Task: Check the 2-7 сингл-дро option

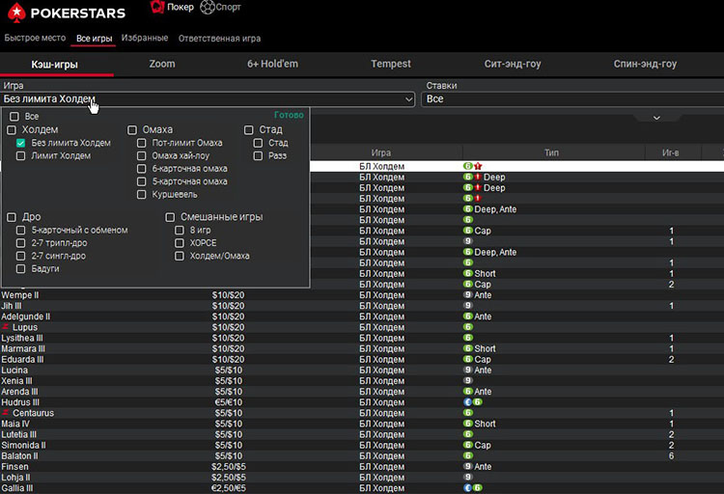Action: coord(21,256)
